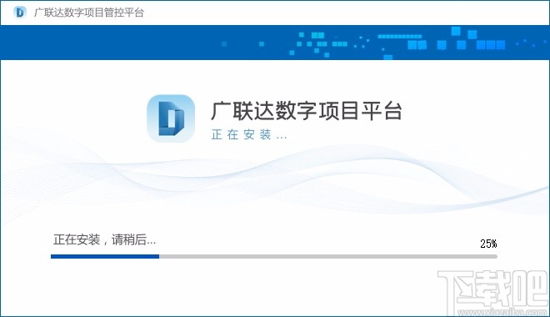Click the small D logo in title bar
Image resolution: width=550 pixels, height=317 pixels.
click(20, 13)
